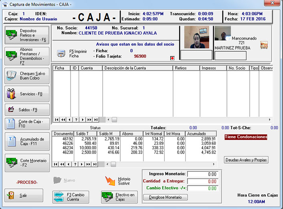Open Efectivo en Cajas
The height and width of the screenshot is (209, 283).
coord(119,197)
